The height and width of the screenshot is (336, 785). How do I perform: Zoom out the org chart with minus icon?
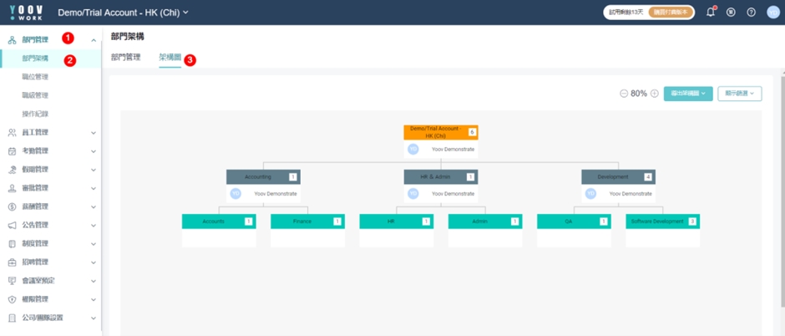pyautogui.click(x=624, y=94)
